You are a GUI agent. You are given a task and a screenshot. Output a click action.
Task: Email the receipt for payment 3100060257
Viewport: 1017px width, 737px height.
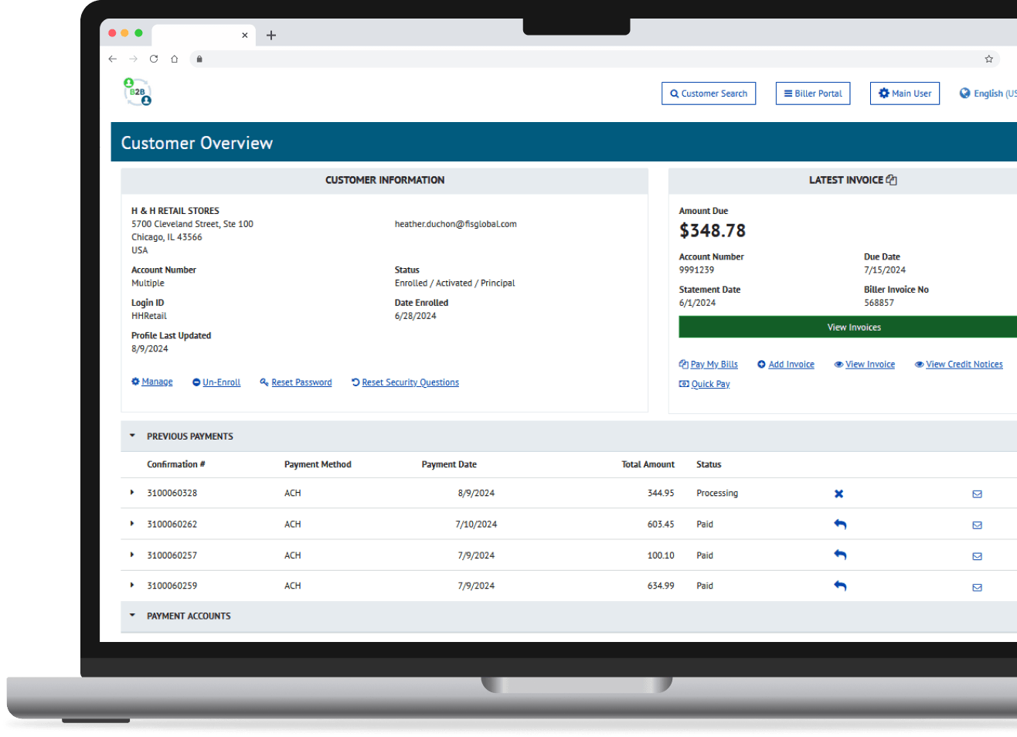click(x=977, y=556)
